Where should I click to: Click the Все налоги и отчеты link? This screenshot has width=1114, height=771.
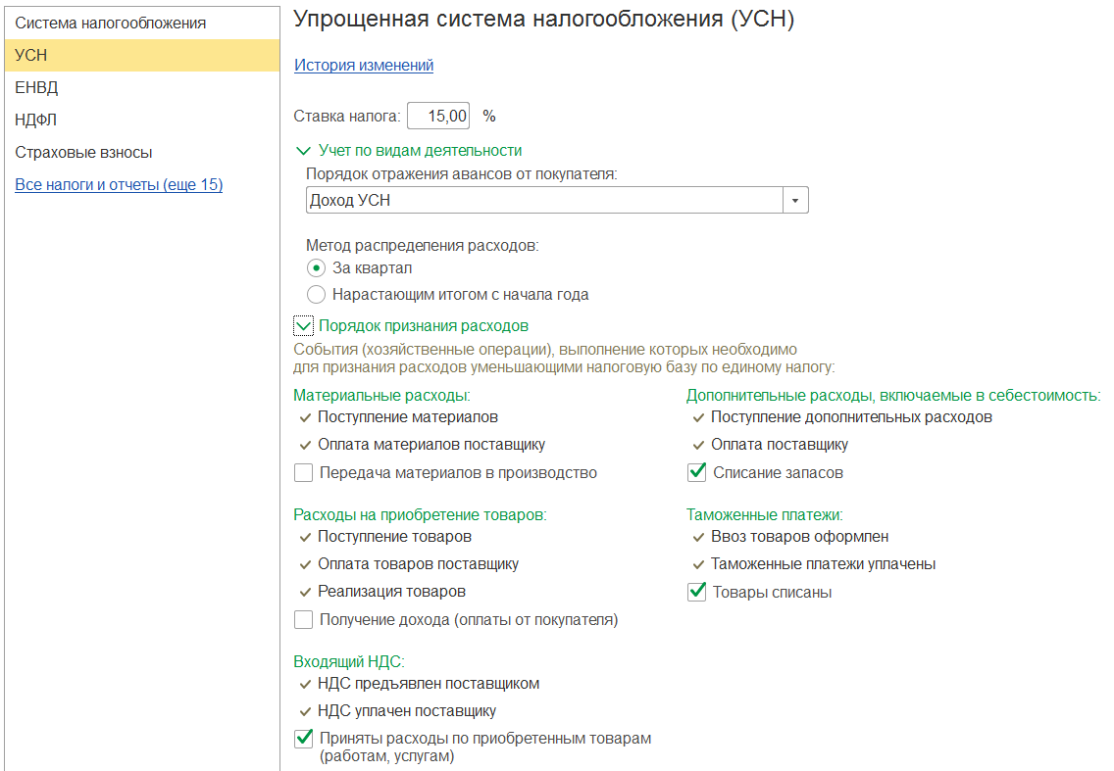pos(119,184)
